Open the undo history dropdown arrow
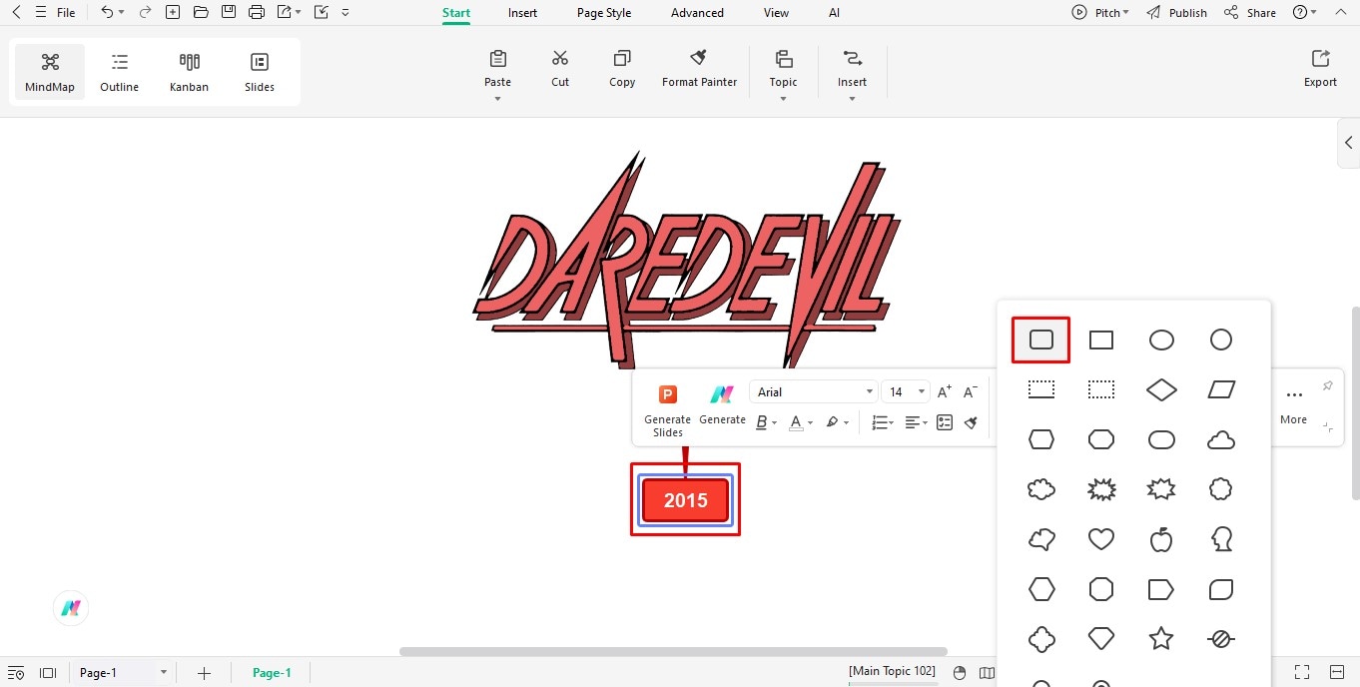The height and width of the screenshot is (687, 1360). [121, 13]
